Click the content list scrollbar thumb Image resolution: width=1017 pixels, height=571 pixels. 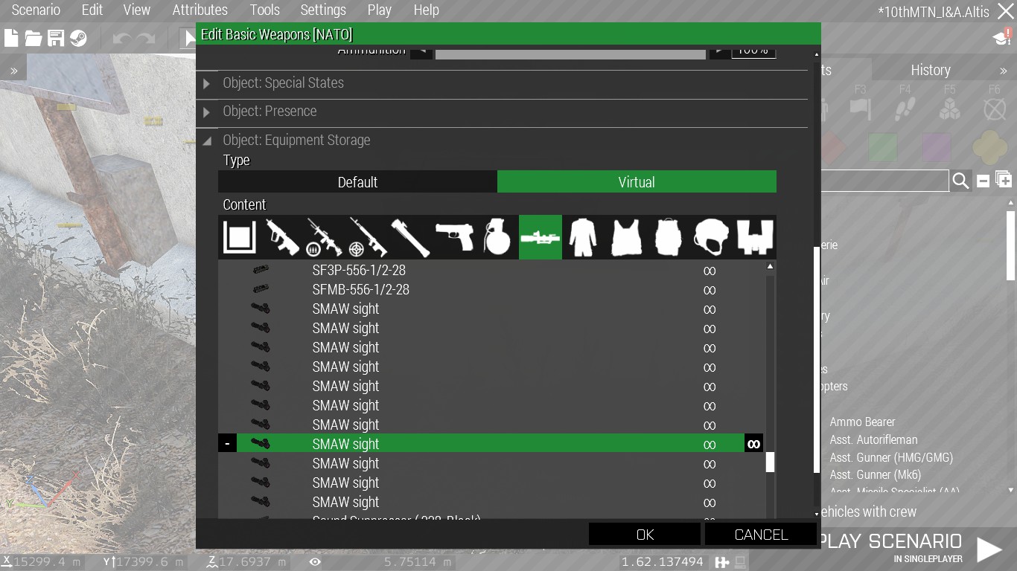(770, 462)
